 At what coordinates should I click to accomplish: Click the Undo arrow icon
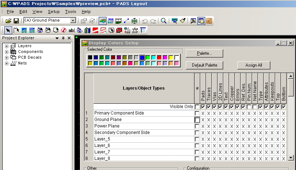pos(145,21)
